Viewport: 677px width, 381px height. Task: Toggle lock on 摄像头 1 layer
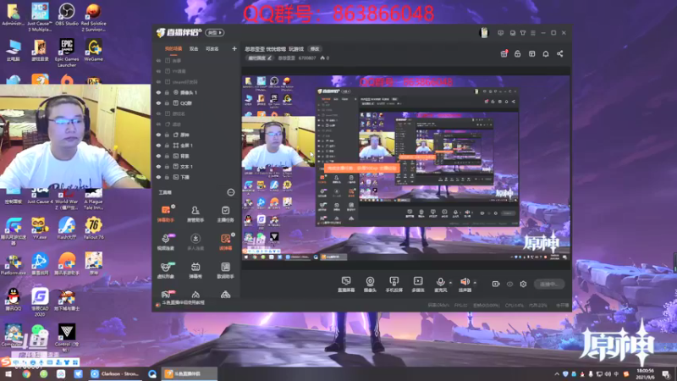coord(167,92)
